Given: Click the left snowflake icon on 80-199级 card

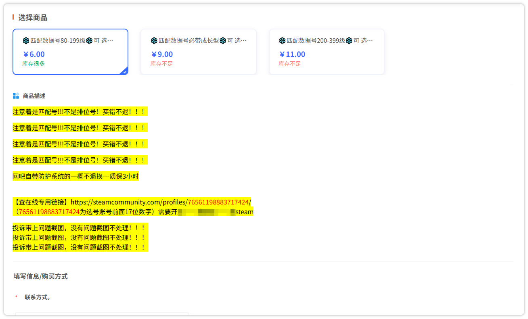Looking at the screenshot, I should [26, 41].
